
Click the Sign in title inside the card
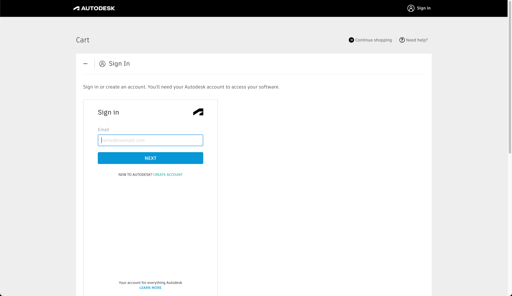108,112
